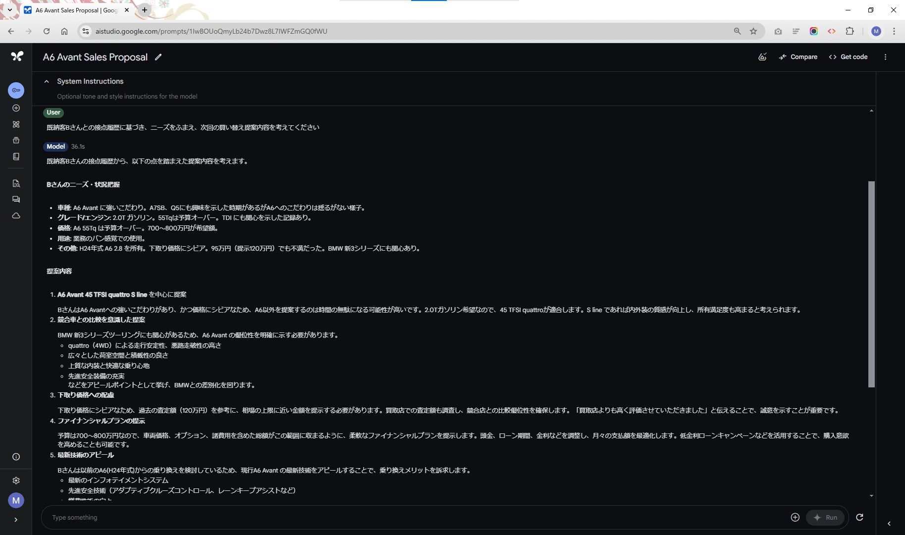Open the M account avatar in sidebar
This screenshot has height=535, width=905.
tap(16, 500)
